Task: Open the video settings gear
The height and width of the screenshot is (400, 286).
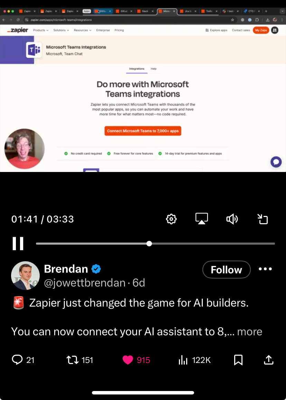Action: coord(171,219)
